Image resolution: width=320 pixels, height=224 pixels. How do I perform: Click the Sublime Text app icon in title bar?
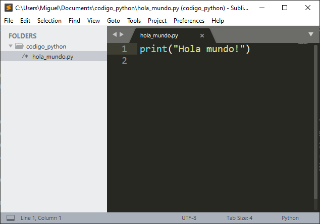(8, 8)
